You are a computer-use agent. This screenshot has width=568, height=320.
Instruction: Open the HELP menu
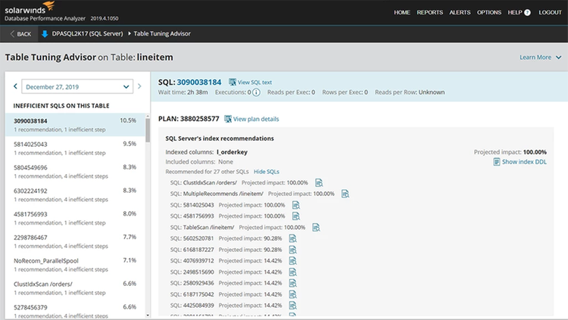515,12
